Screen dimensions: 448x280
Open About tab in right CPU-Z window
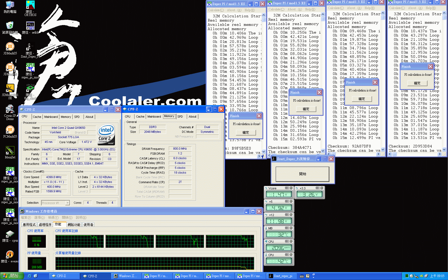click(193, 117)
